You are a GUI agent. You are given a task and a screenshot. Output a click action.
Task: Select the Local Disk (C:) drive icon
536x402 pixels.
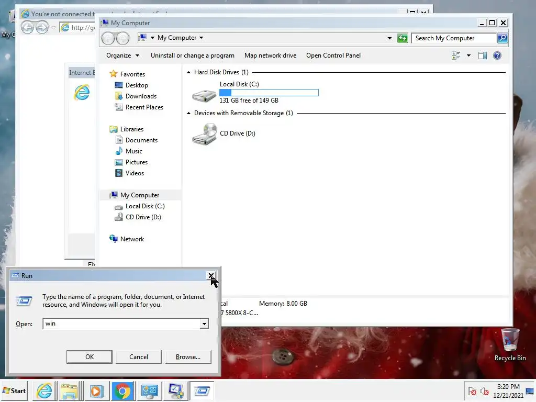point(204,95)
